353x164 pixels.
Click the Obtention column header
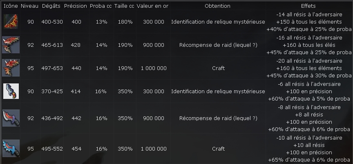pos(217,6)
